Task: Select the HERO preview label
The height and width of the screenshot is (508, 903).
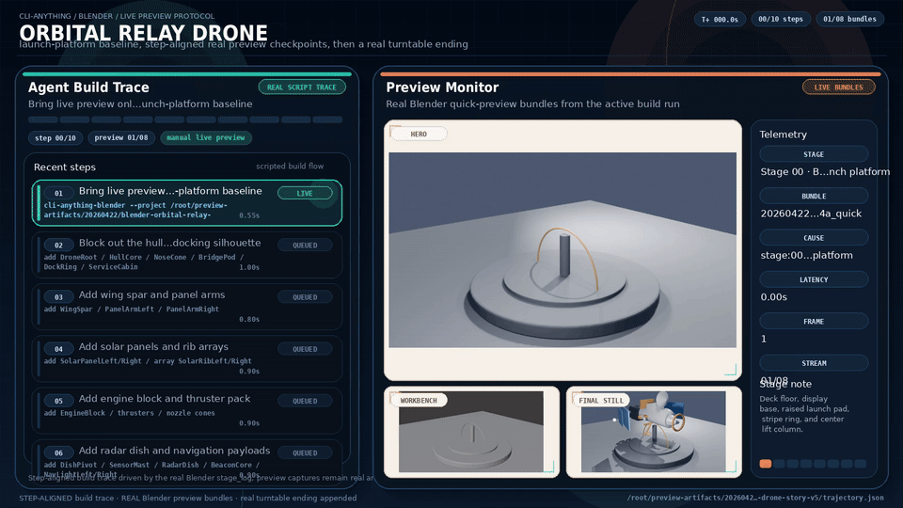Action: [x=419, y=134]
